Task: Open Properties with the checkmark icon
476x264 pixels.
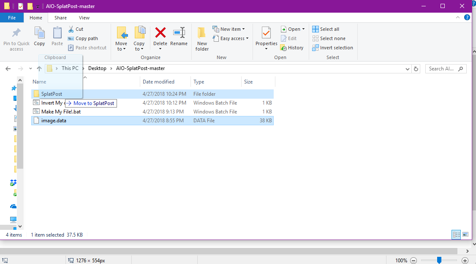Action: [266, 33]
